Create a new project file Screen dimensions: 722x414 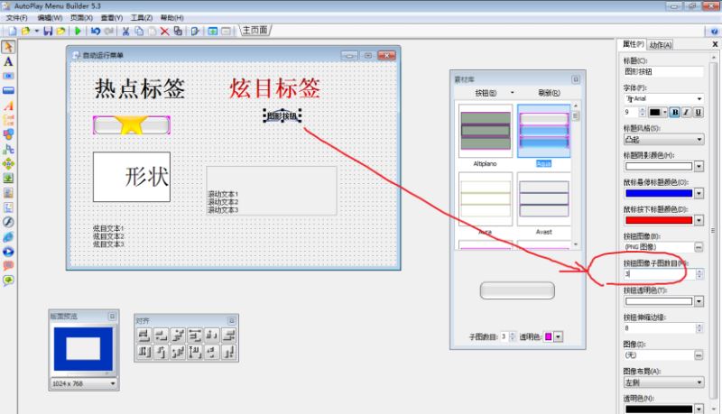pyautogui.click(x=13, y=31)
